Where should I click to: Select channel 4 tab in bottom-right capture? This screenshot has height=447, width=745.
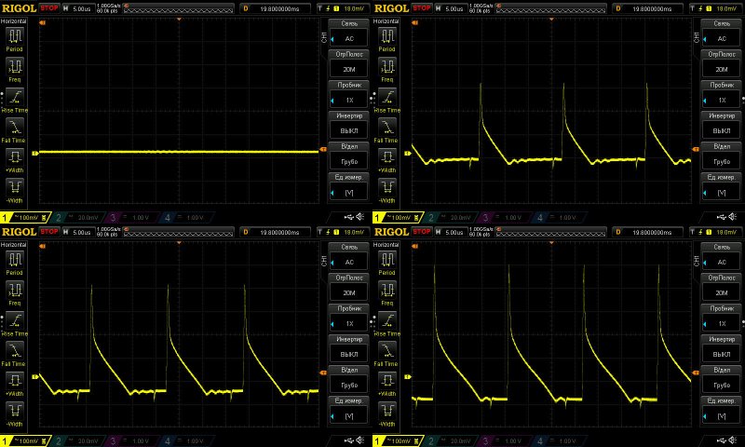559,441
